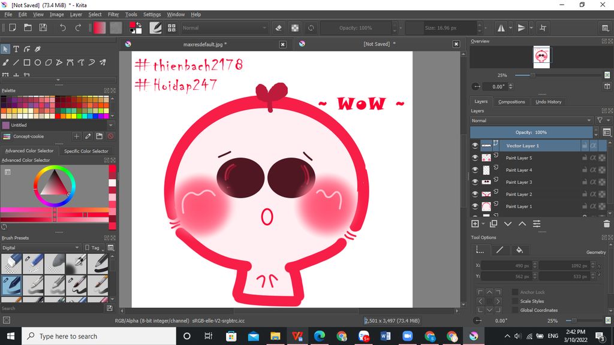Choose the Polygon tool

[49, 62]
